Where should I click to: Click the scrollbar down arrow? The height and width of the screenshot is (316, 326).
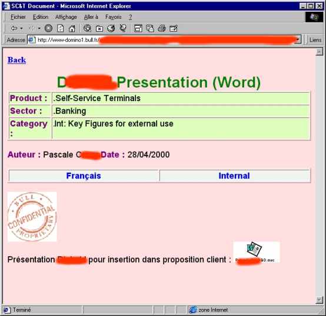319,300
